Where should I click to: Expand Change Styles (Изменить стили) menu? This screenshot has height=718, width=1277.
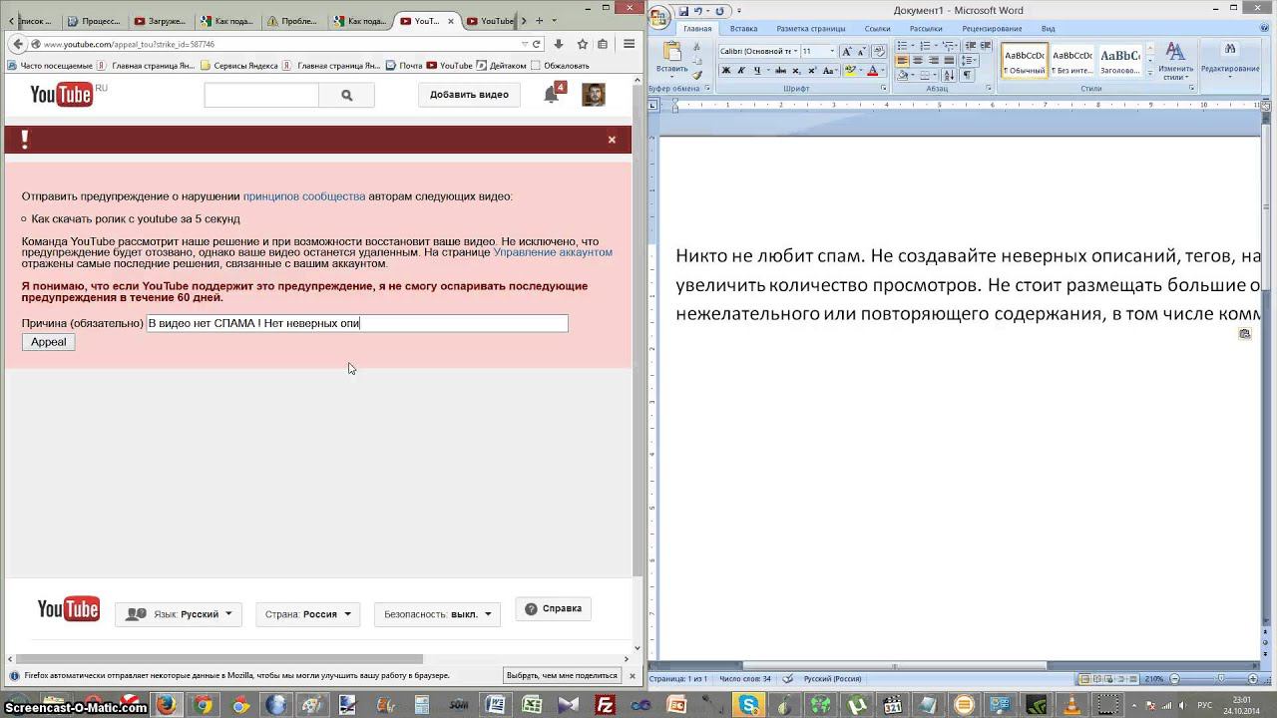tap(1175, 61)
